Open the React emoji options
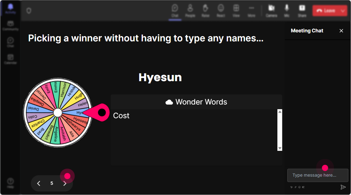Viewport: 351px width, 195px height. [x=221, y=11]
